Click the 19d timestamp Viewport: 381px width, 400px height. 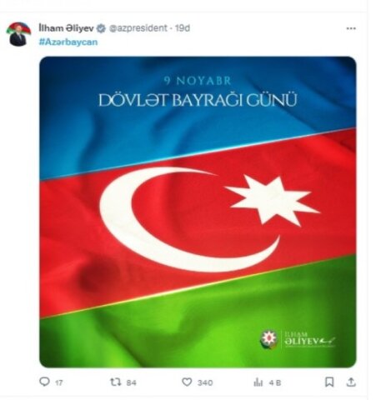(183, 28)
